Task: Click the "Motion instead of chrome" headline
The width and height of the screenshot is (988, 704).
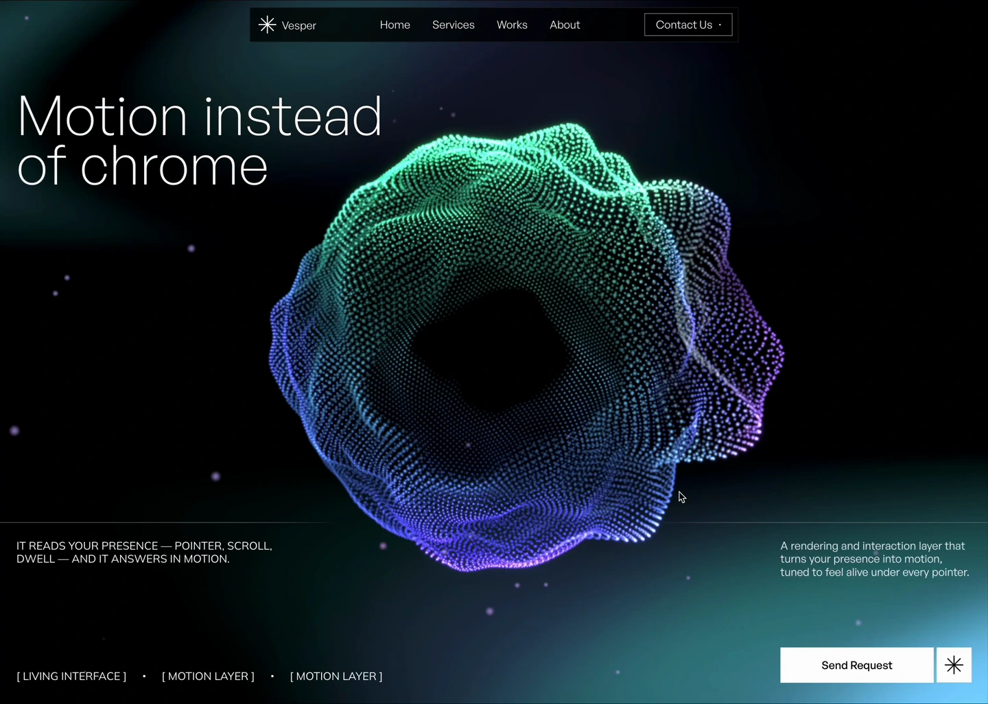Action: pyautogui.click(x=199, y=141)
